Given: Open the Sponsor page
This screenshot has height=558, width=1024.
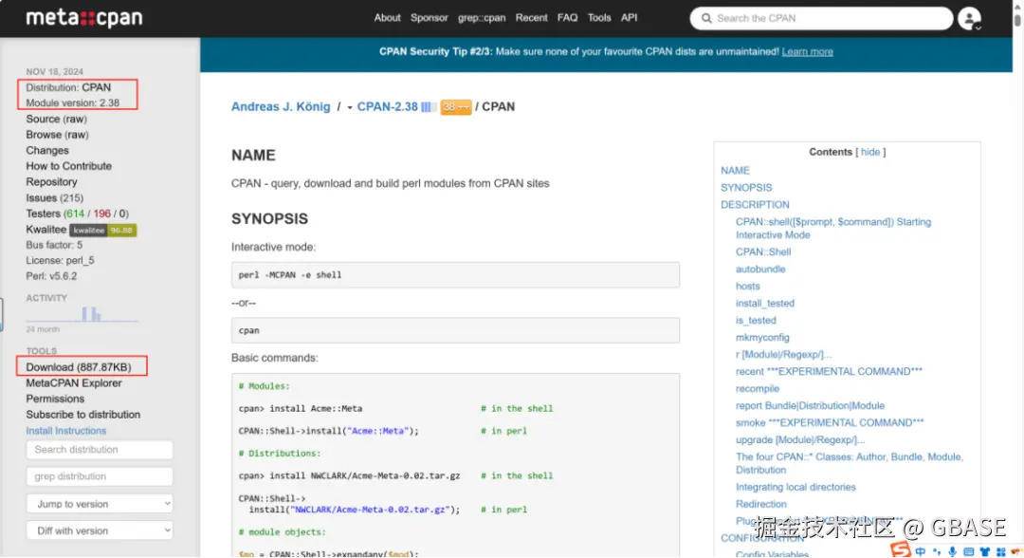Looking at the screenshot, I should (x=430, y=18).
